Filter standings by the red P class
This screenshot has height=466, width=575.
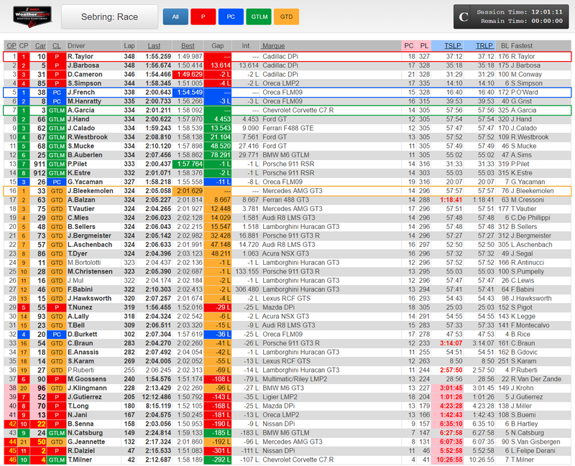tap(203, 17)
